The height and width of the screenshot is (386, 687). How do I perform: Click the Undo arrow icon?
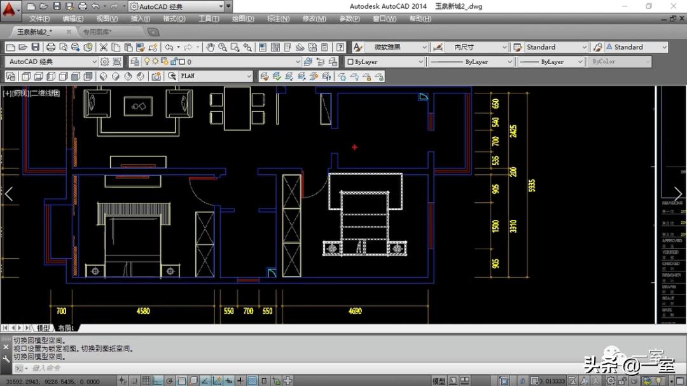169,47
